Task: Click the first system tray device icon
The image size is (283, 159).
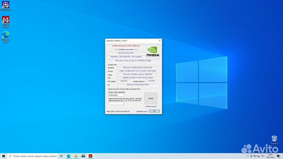Action: tap(251, 156)
